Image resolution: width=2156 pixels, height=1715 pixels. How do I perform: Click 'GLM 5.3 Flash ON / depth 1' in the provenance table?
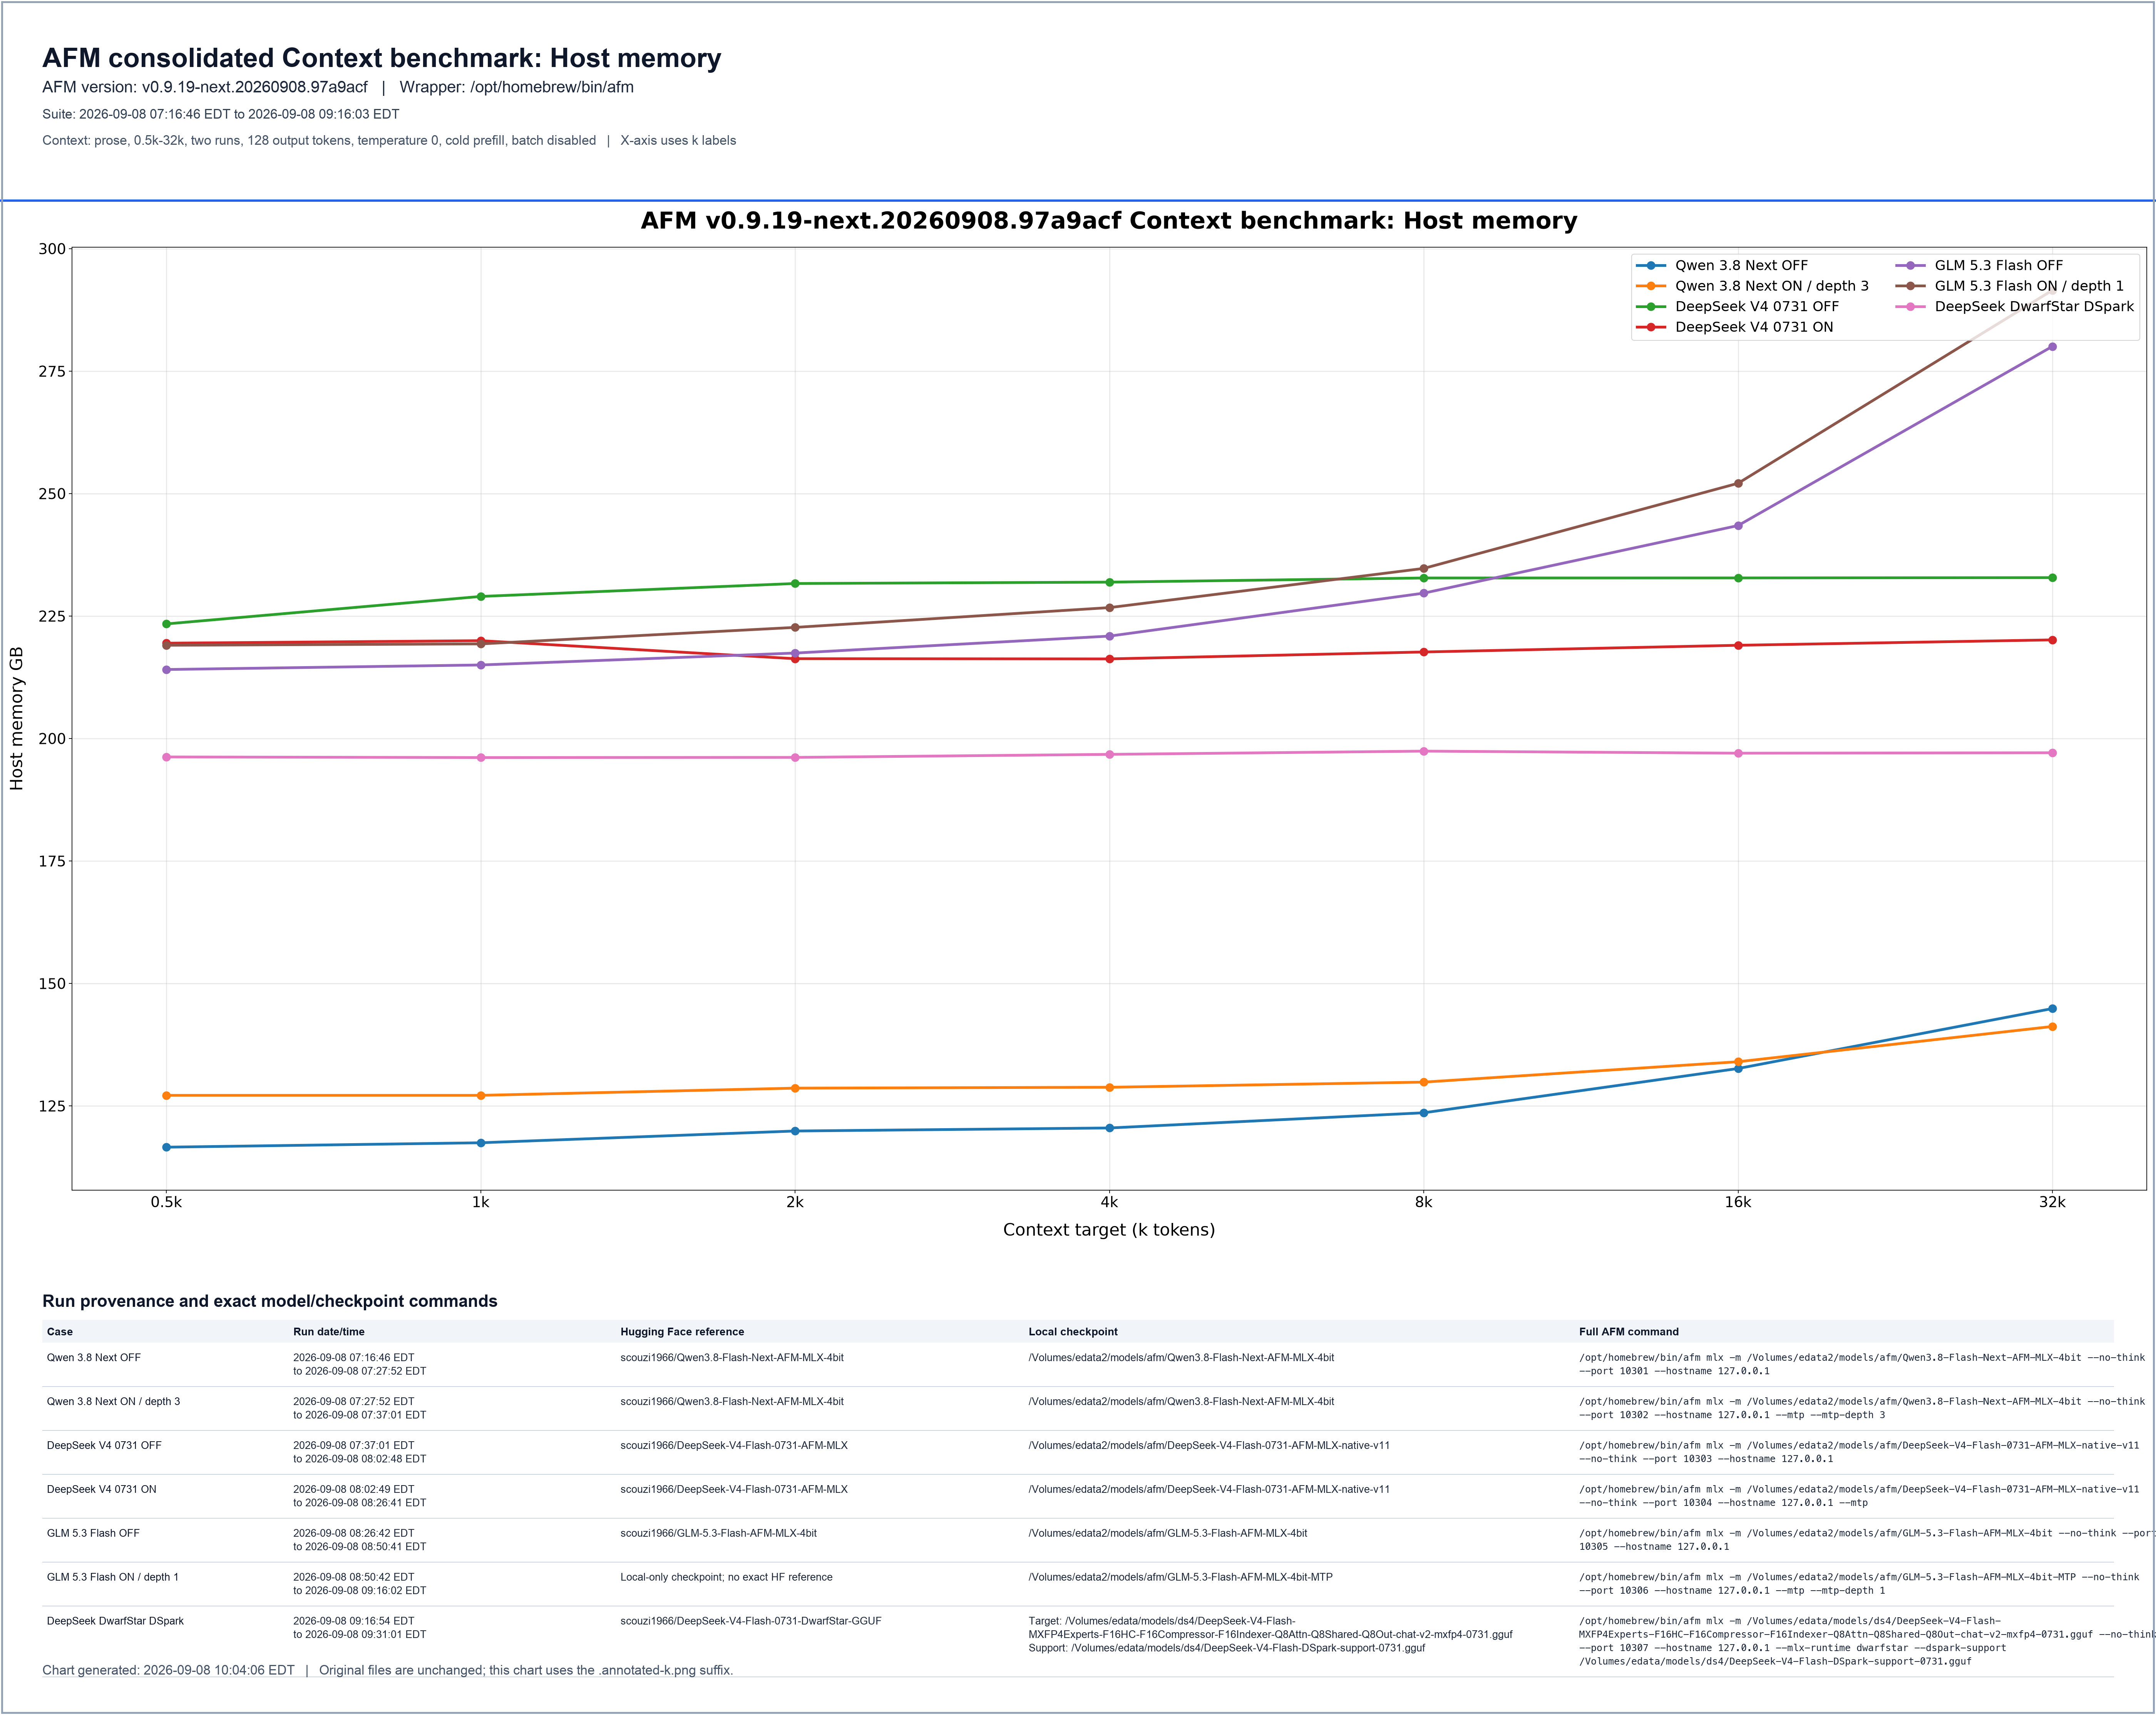point(113,1577)
